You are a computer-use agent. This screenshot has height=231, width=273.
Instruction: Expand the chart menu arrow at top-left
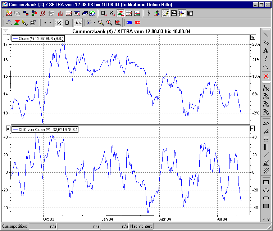coord(5,32)
